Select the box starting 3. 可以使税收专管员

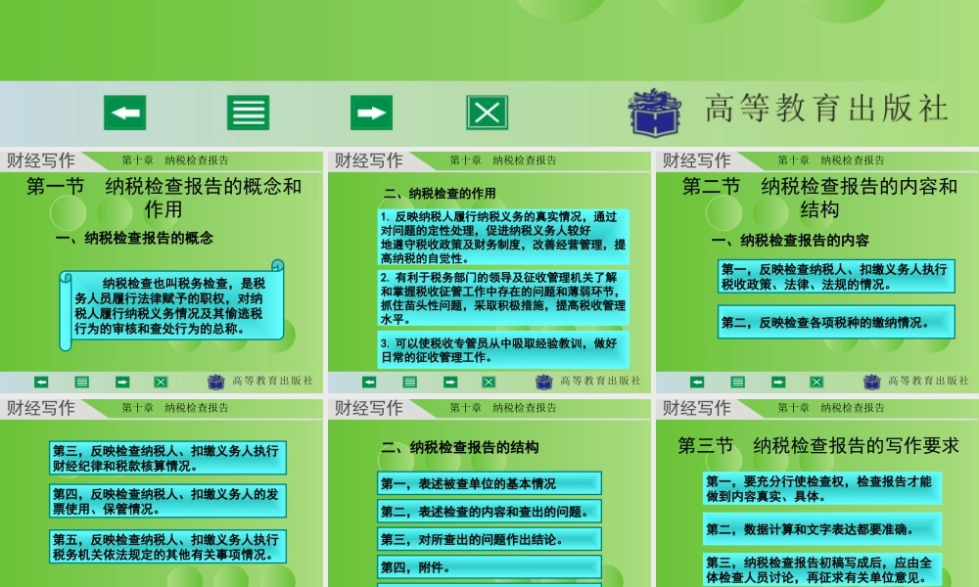[x=503, y=350]
